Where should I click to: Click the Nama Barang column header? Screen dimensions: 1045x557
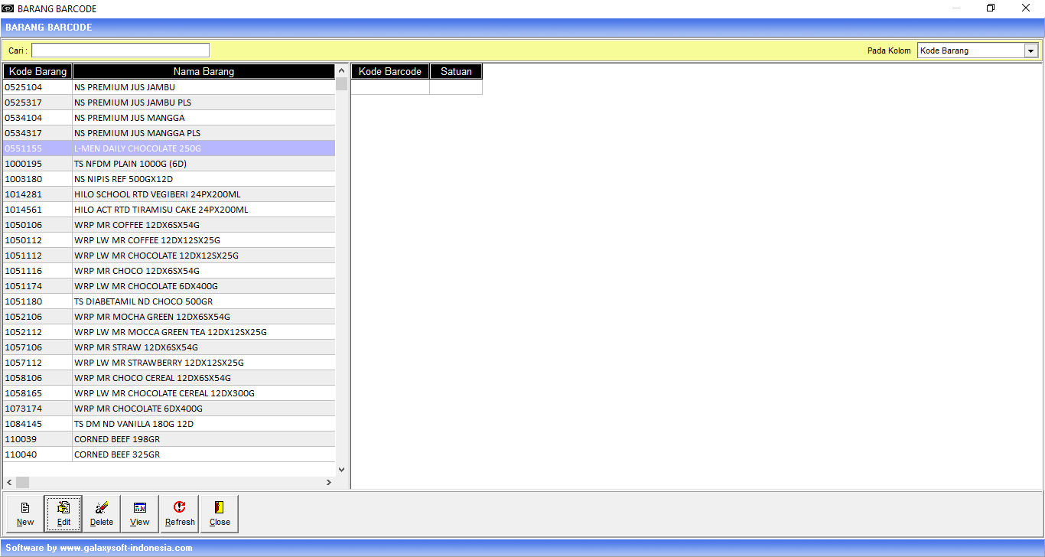[203, 71]
